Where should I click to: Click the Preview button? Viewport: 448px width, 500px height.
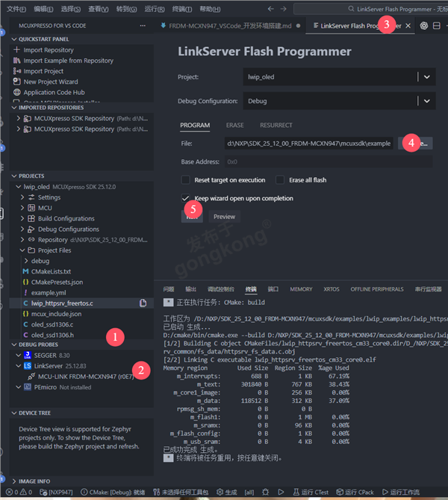click(224, 217)
